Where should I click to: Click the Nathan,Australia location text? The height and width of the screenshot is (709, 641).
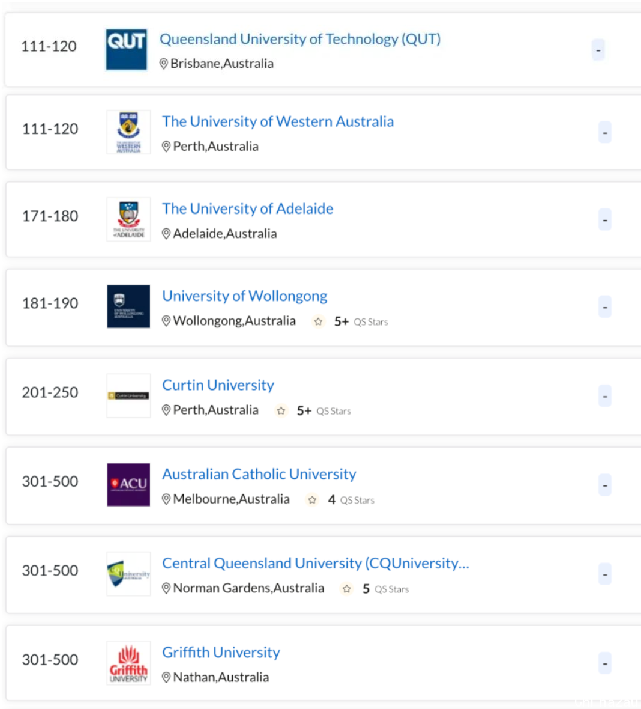point(221,677)
